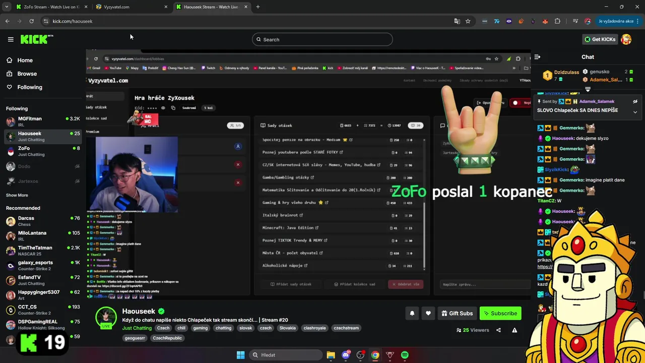
Task: Open the site information icon
Action: click(46, 21)
